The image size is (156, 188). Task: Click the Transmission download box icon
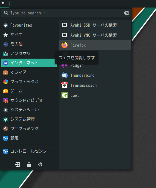[x=65, y=85]
